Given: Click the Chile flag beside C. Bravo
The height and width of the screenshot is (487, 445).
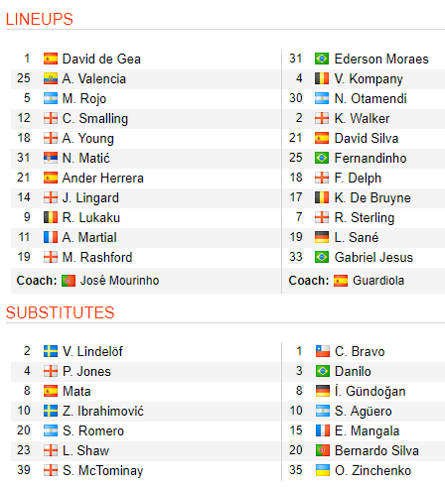Looking at the screenshot, I should [323, 351].
